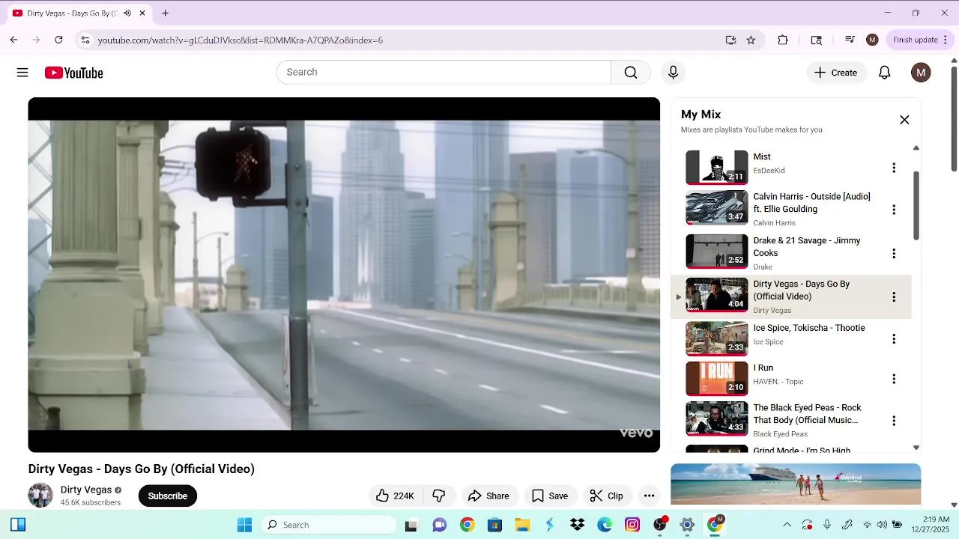Image resolution: width=959 pixels, height=539 pixels.
Task: Open a new browser tab
Action: 165,13
